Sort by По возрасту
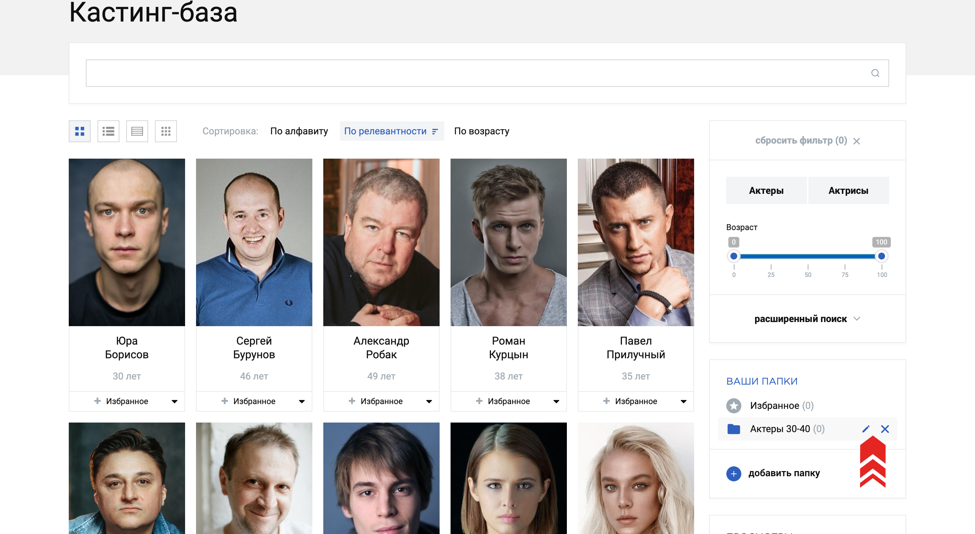 (x=481, y=131)
